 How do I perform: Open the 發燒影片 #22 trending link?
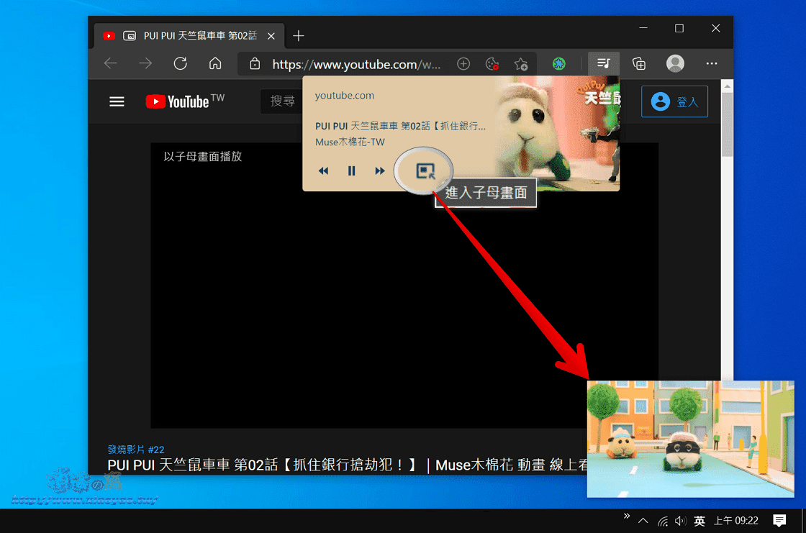pyautogui.click(x=136, y=450)
